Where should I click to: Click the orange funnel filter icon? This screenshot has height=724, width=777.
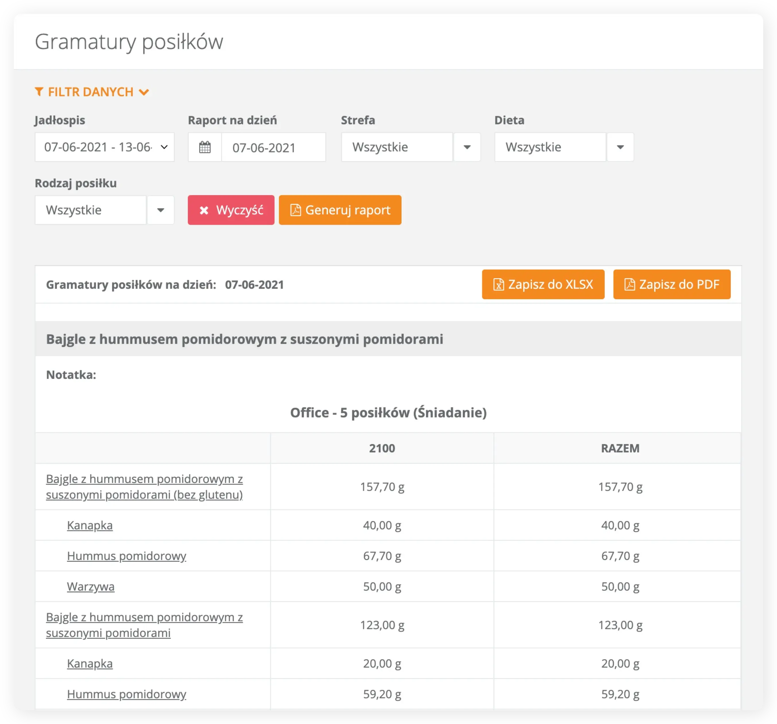(39, 92)
